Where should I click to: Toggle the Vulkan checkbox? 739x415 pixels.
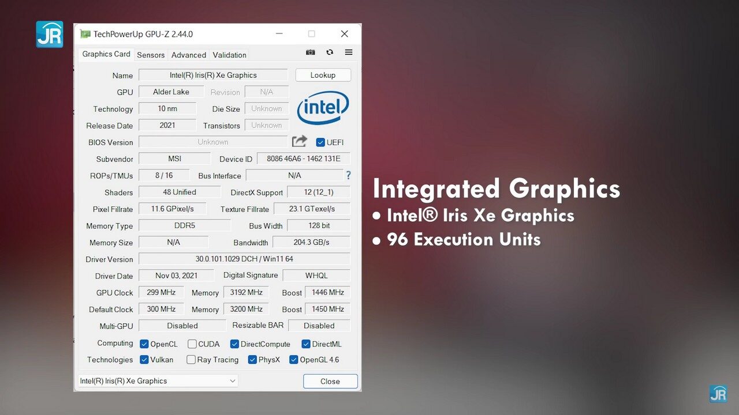144,360
